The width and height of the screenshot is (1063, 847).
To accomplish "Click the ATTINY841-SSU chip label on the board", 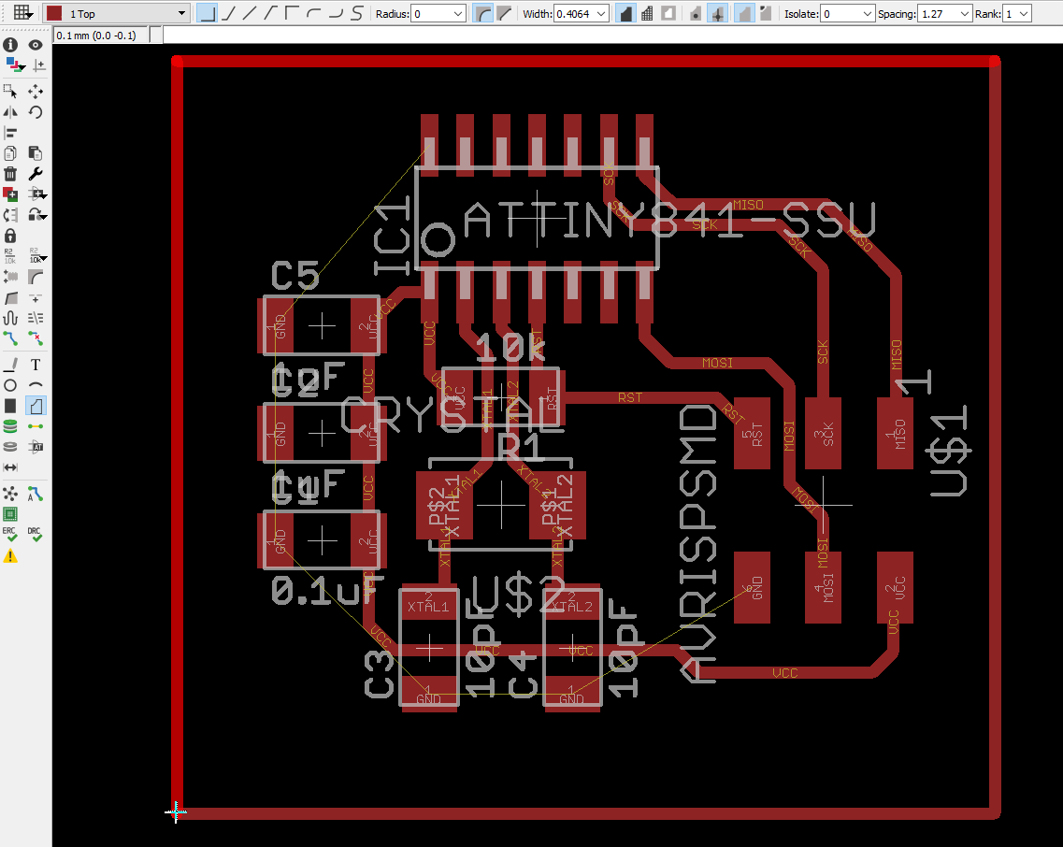I will click(x=668, y=220).
